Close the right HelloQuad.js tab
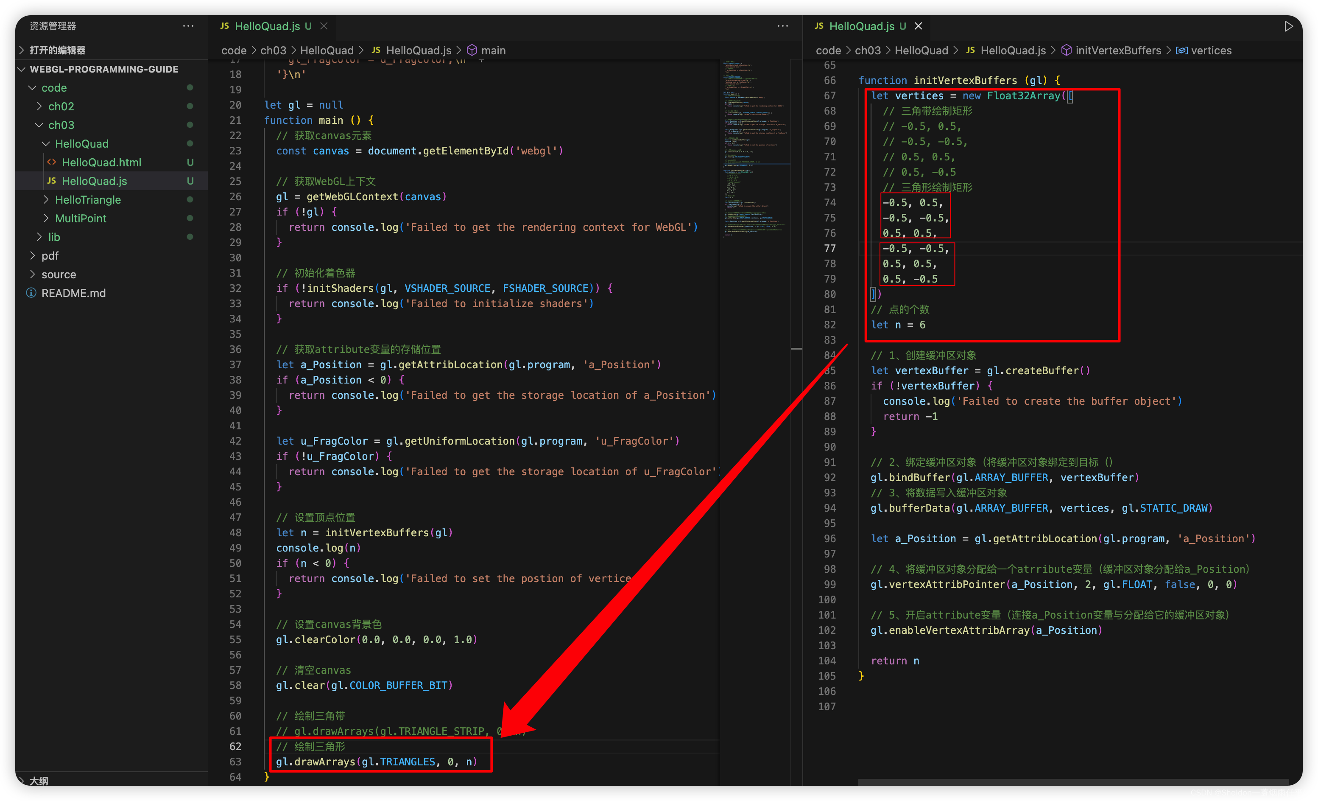 [919, 26]
